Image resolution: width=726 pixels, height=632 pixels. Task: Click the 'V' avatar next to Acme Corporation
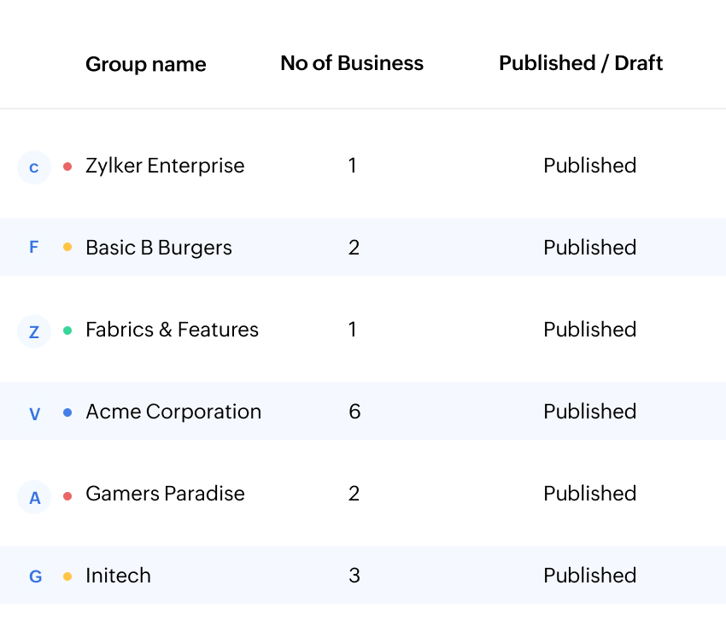click(x=34, y=413)
